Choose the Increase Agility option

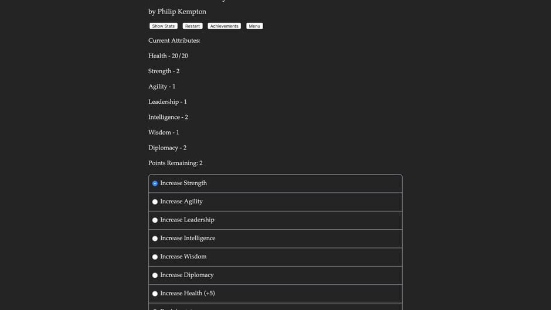155,202
